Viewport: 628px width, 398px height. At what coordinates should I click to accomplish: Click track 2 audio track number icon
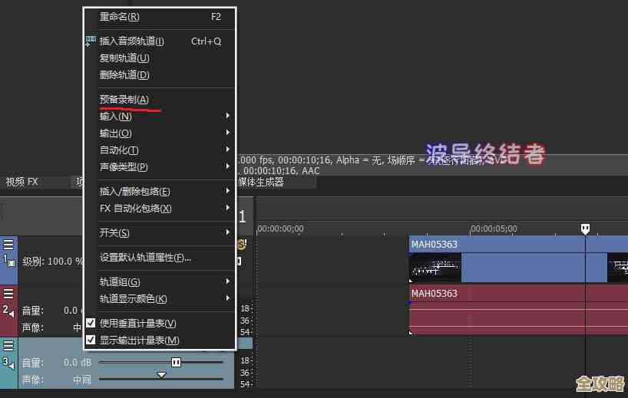tap(8, 311)
